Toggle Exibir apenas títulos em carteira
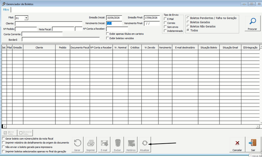262x157 pixels. (107, 34)
